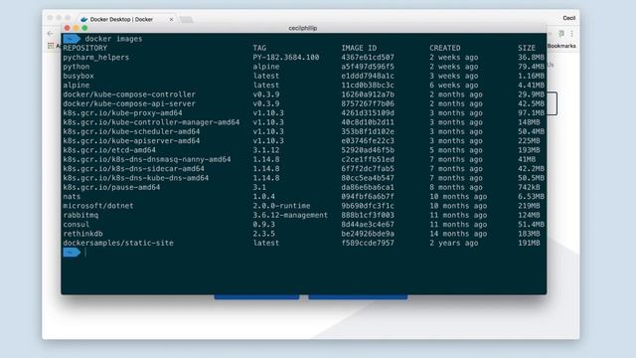The height and width of the screenshot is (358, 636).
Task: Click image ID e1ddd7948a1c
Action: pos(368,76)
